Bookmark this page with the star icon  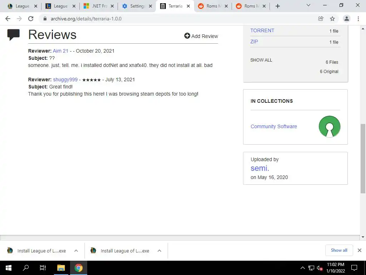tap(332, 19)
